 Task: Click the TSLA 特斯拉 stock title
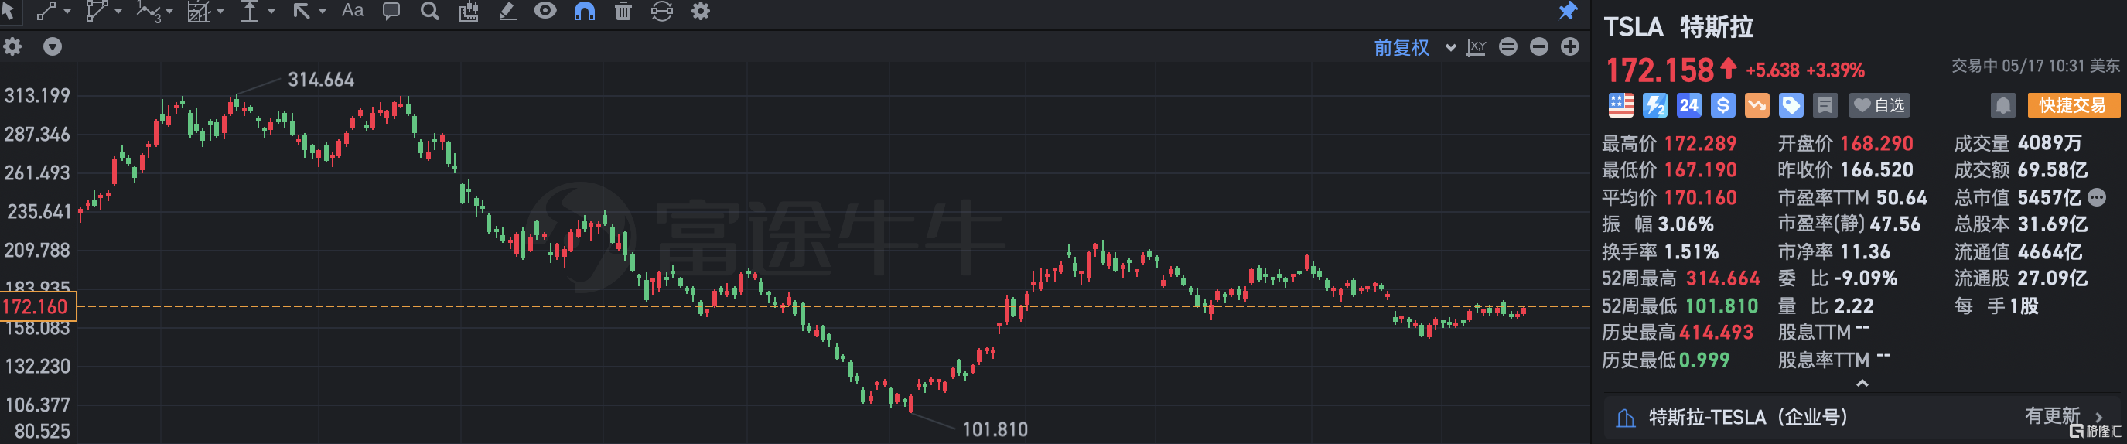[1678, 27]
